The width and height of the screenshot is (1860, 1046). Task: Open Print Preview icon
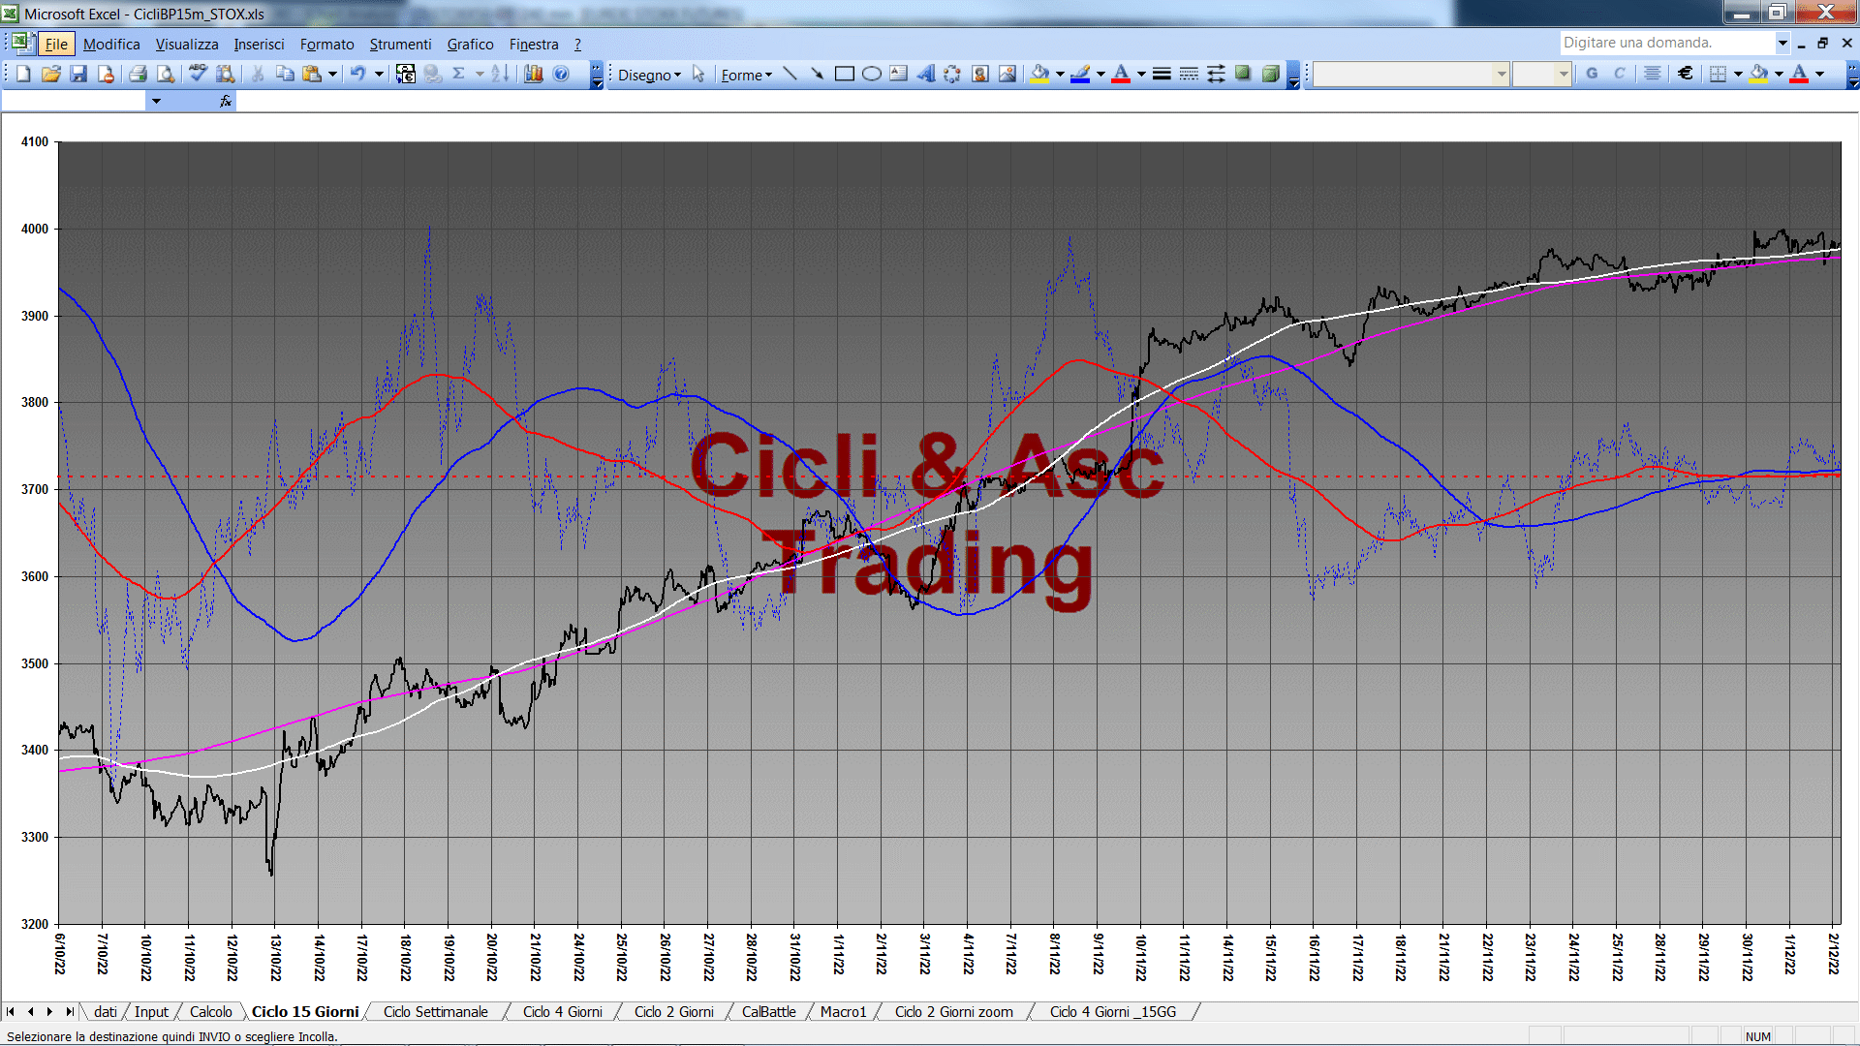[x=166, y=74]
